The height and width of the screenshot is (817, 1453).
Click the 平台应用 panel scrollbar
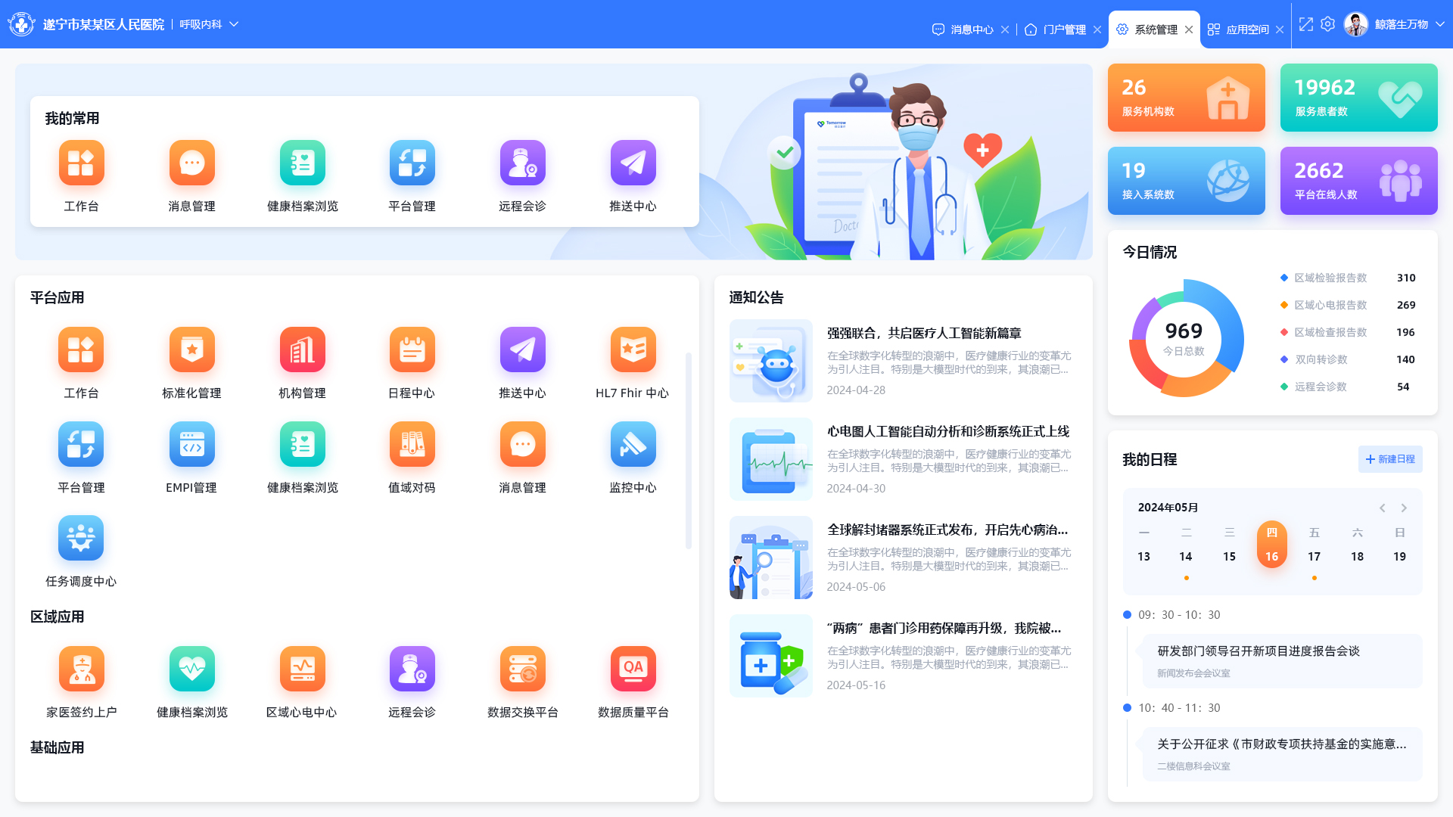point(688,450)
